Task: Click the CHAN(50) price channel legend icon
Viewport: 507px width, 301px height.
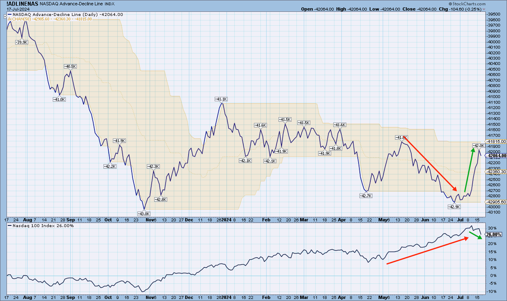Action: [10, 19]
